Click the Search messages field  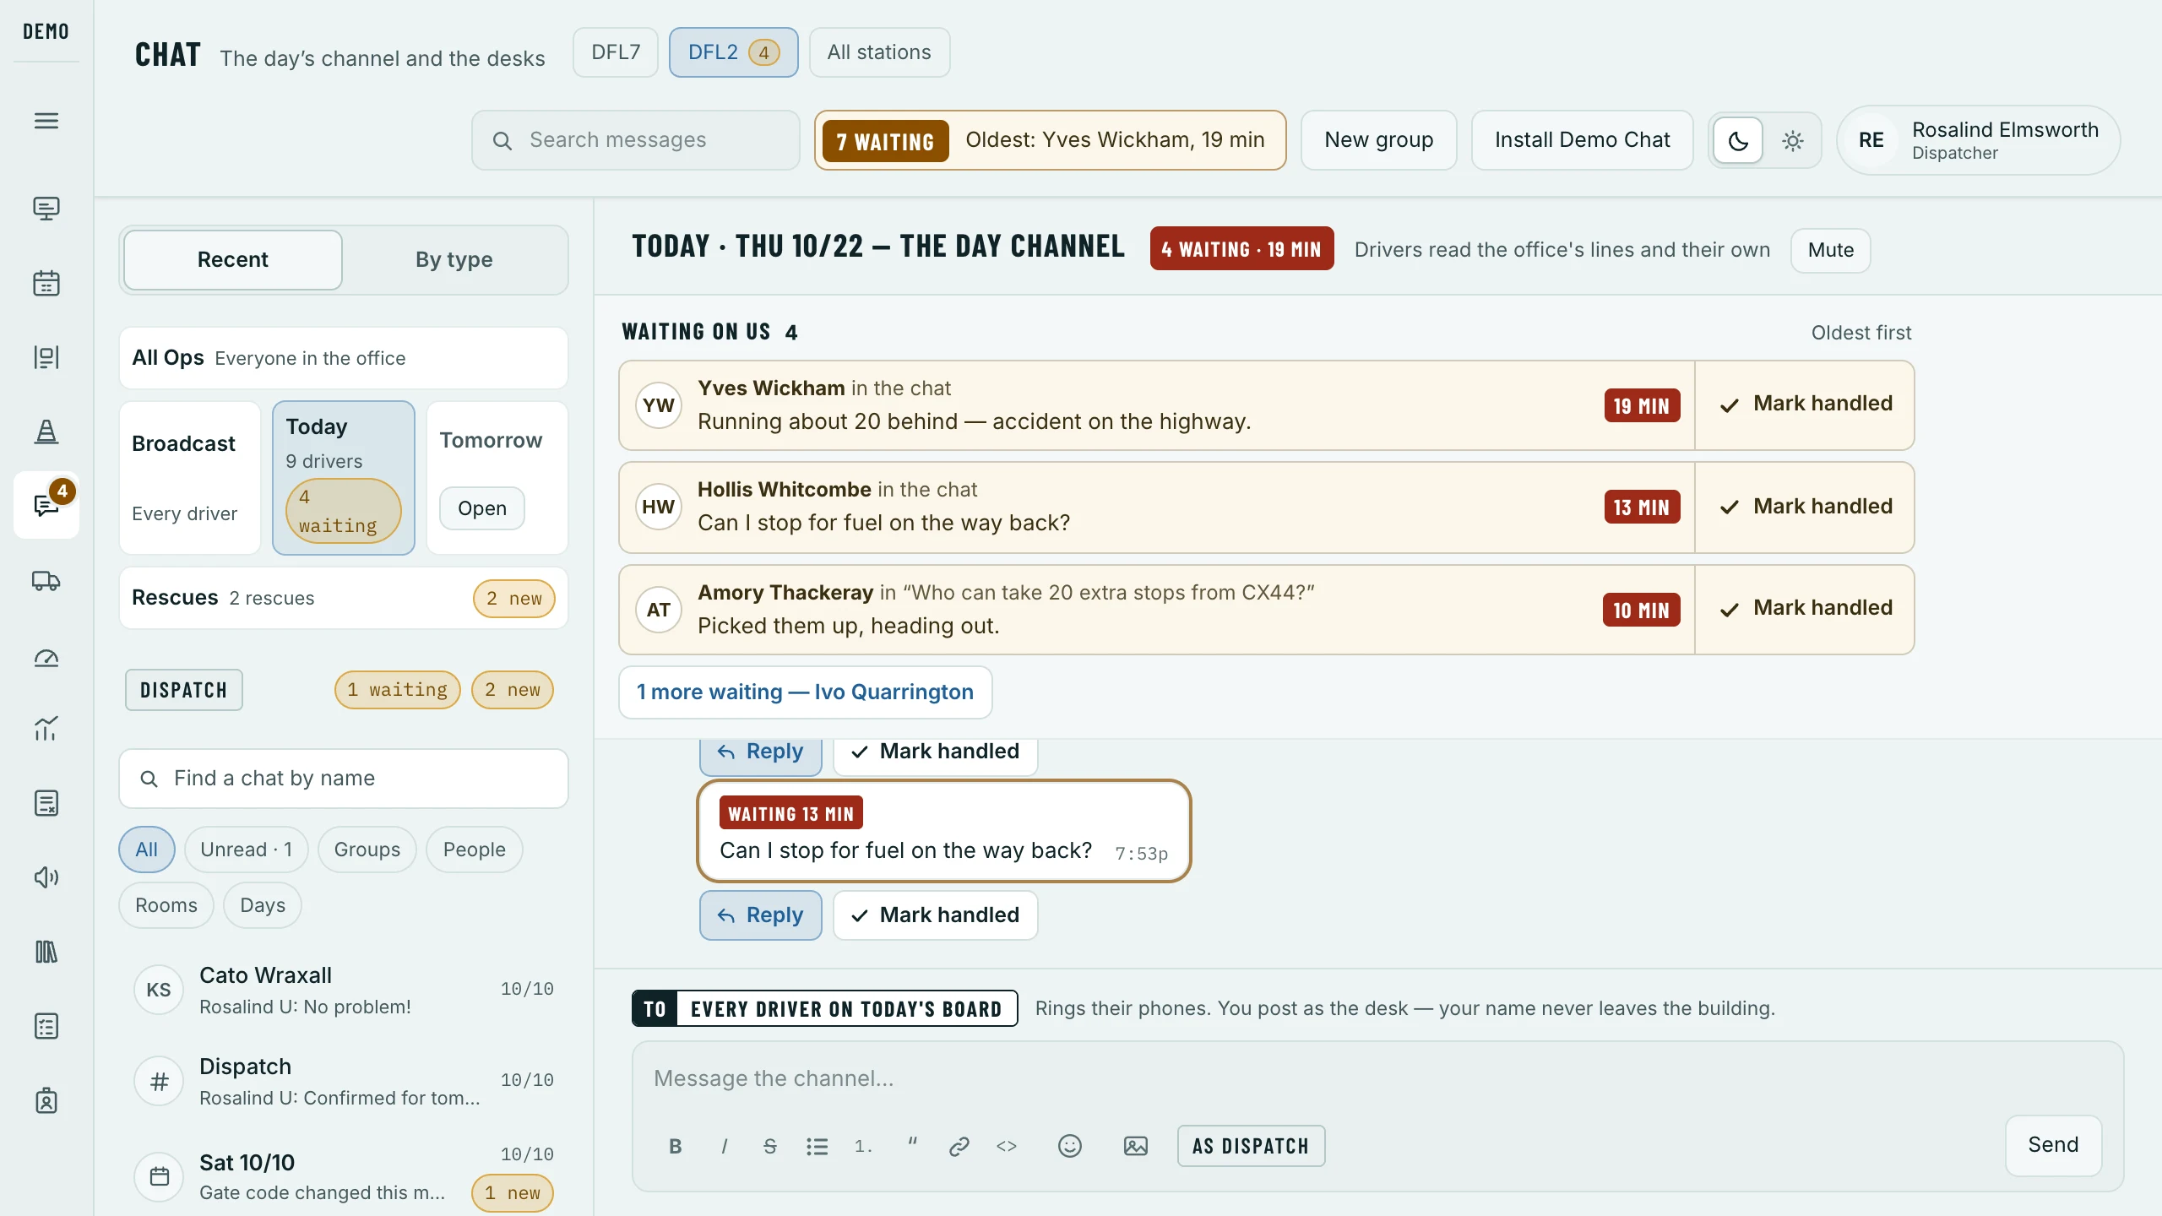[635, 140]
